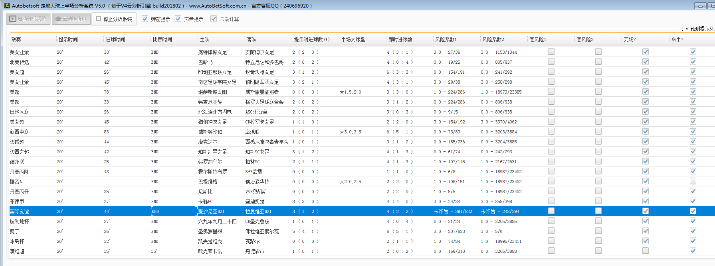Uncheck 命中? box in the 菲律甲 row
Viewport: 715px width, 266px height.
tap(693, 201)
